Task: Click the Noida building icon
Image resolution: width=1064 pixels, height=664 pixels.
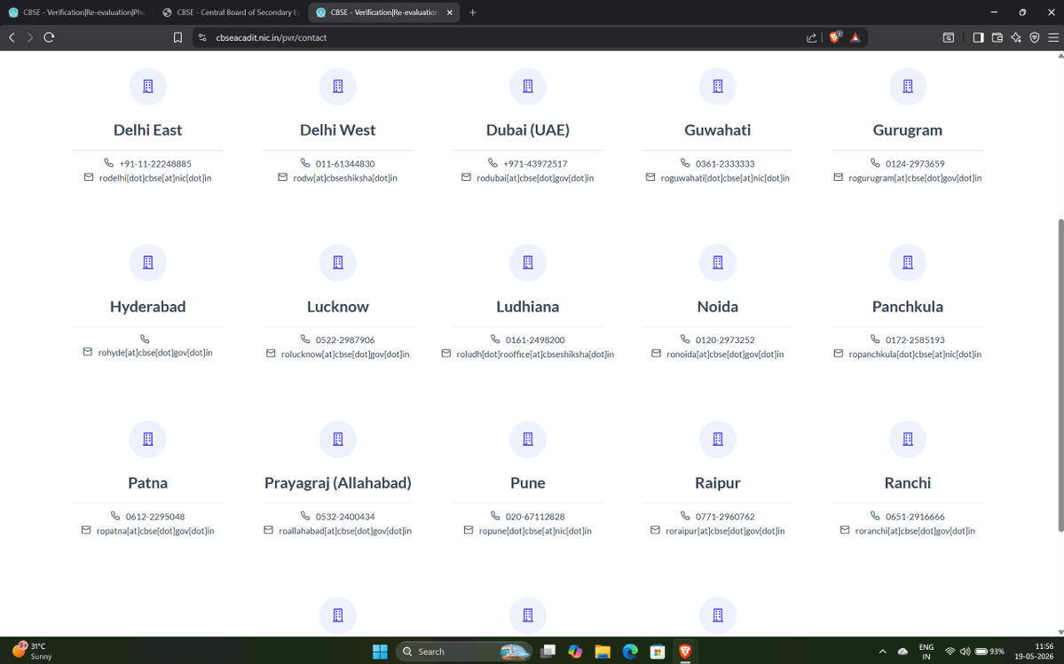Action: pos(717,262)
